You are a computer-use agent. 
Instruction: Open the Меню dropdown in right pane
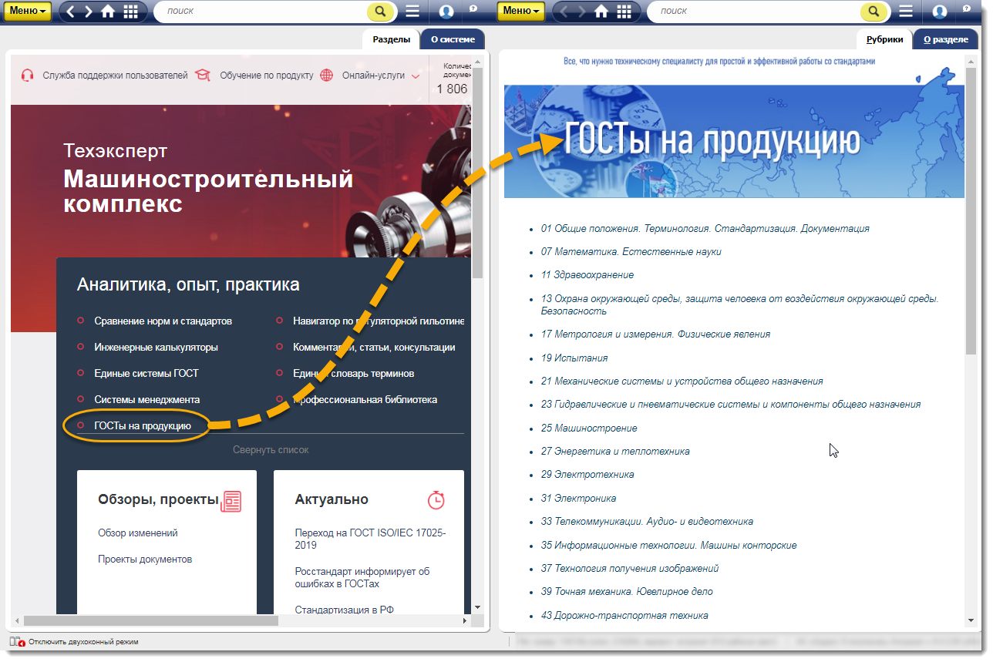pyautogui.click(x=522, y=12)
